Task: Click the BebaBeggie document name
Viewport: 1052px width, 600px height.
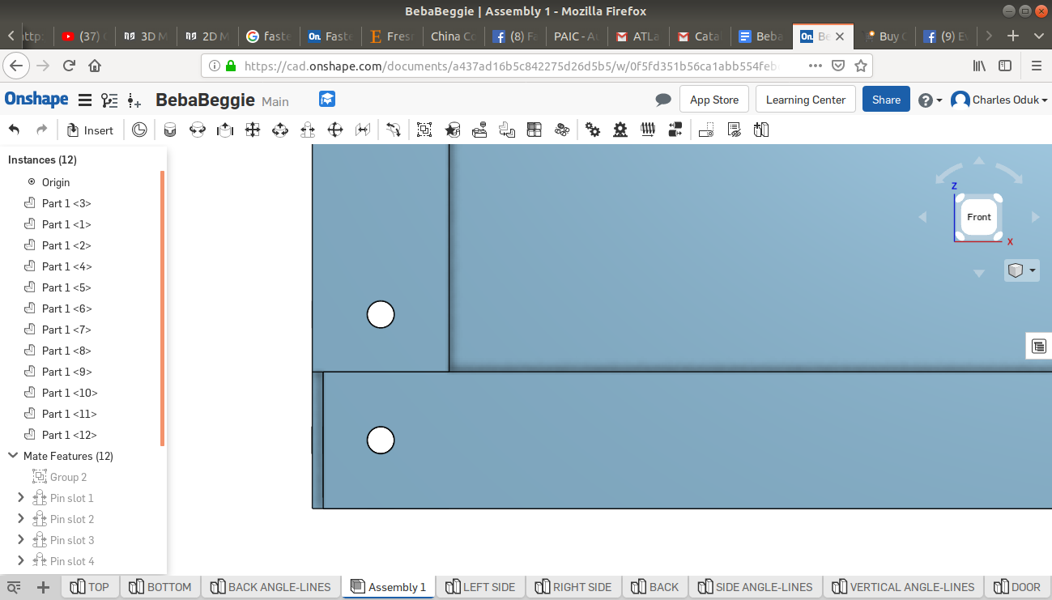Action: tap(206, 100)
